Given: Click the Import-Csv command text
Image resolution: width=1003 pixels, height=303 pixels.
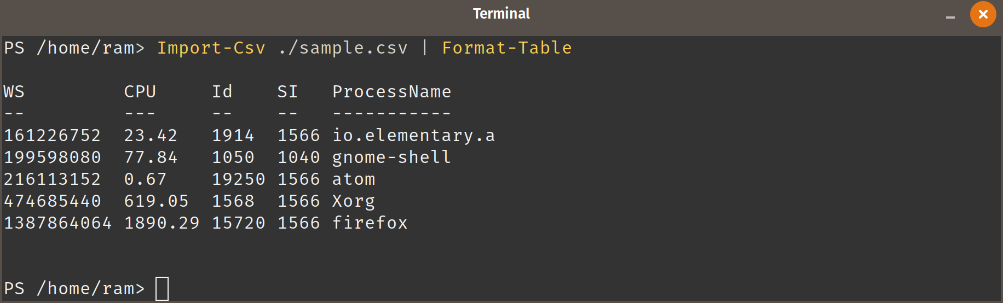Looking at the screenshot, I should point(211,48).
